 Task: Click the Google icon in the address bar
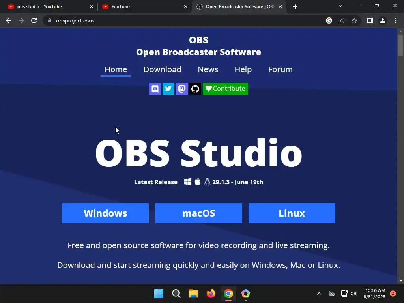click(329, 21)
